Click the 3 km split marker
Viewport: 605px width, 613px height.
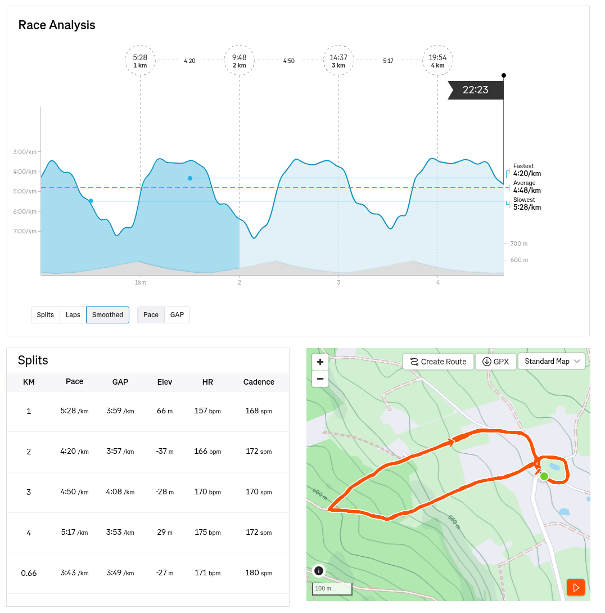tap(338, 60)
